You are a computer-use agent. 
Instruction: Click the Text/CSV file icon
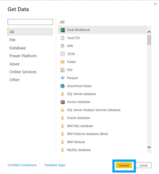pyautogui.click(x=62, y=38)
